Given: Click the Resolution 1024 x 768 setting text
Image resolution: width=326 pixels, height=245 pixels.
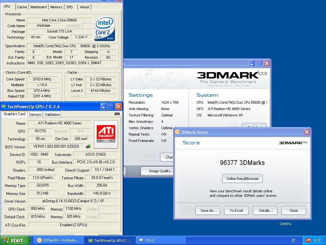Looking at the screenshot, I should (170, 102).
